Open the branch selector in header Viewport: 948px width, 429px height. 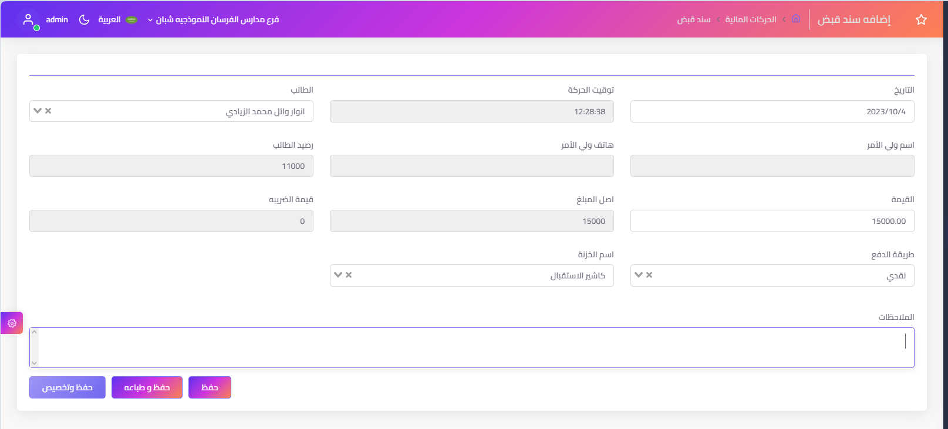tap(213, 20)
